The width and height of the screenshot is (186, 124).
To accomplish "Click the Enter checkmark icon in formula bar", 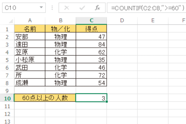I will click(82, 8).
